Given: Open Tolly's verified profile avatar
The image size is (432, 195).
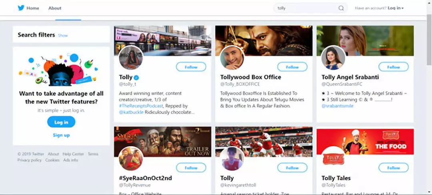Looking at the screenshot, I should click(131, 58).
